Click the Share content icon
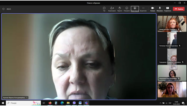The height and width of the screenshot is (106, 187). pyautogui.click(x=168, y=9)
